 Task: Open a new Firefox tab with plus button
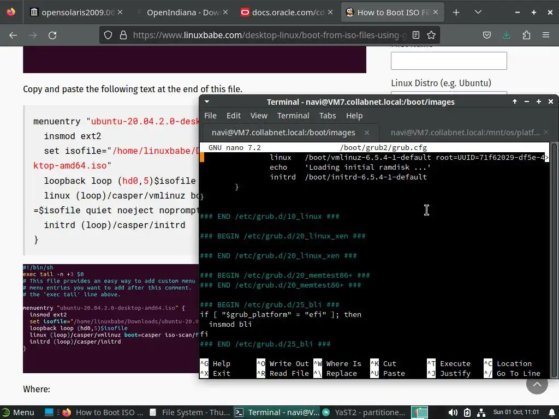click(x=456, y=13)
